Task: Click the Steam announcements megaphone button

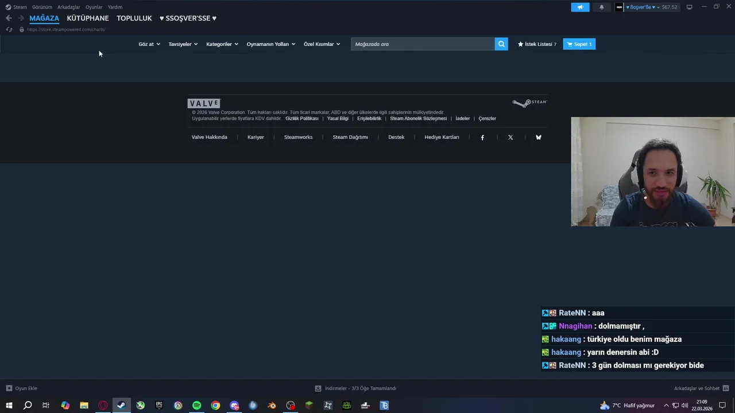Action: (580, 7)
